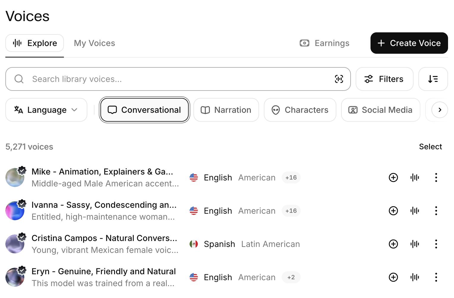Expand +16 languages for Ivanna voice

pyautogui.click(x=291, y=211)
